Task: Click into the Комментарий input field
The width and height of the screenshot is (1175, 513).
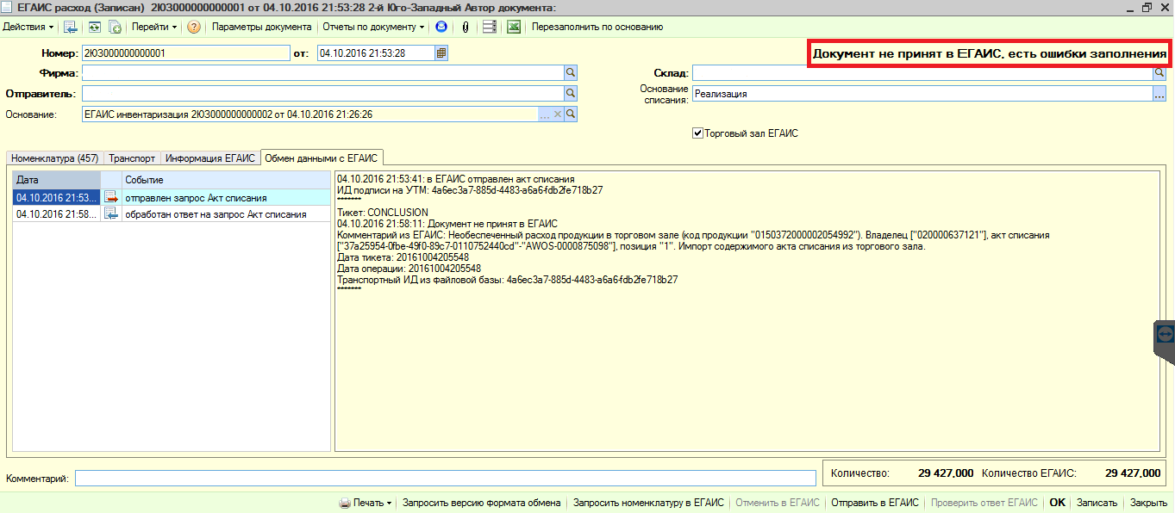Action: (445, 478)
